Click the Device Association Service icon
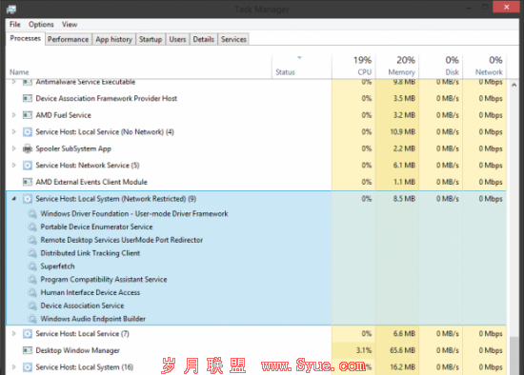The image size is (524, 375). click(x=32, y=306)
